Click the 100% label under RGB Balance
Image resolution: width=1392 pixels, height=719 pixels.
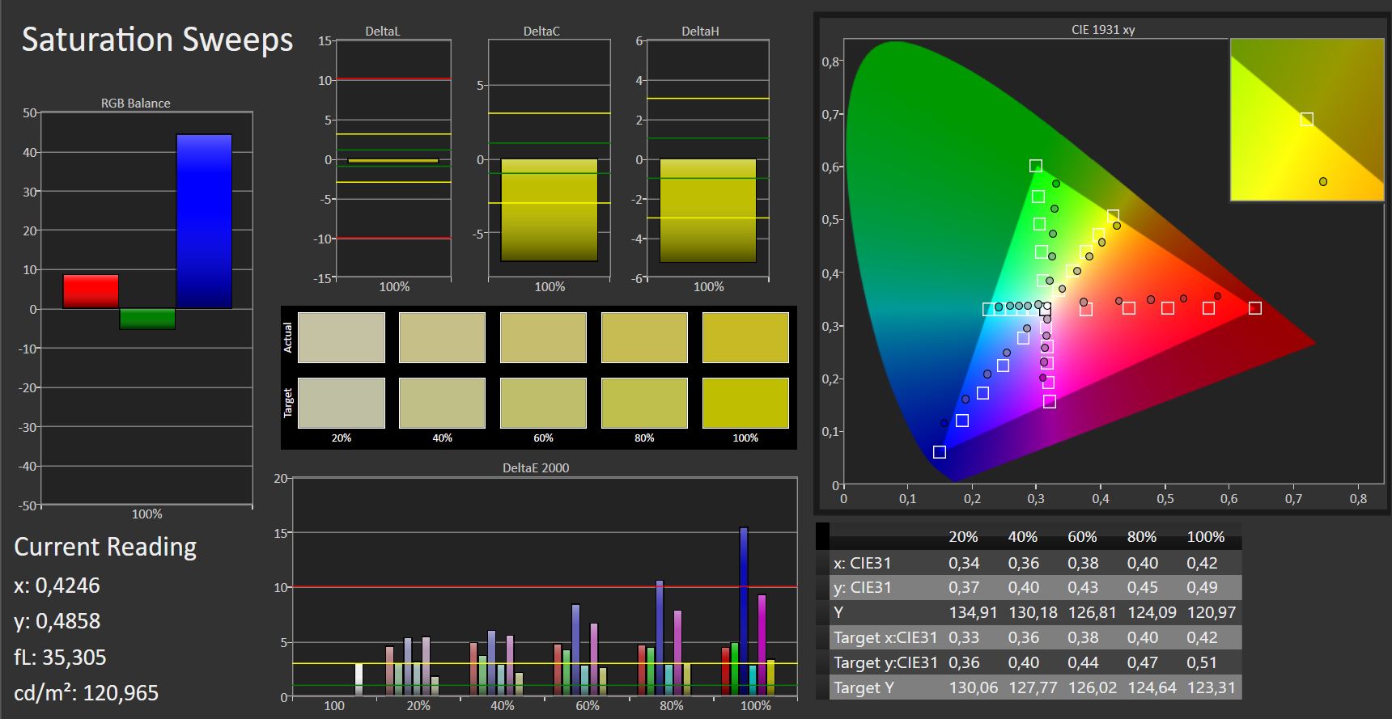147,514
